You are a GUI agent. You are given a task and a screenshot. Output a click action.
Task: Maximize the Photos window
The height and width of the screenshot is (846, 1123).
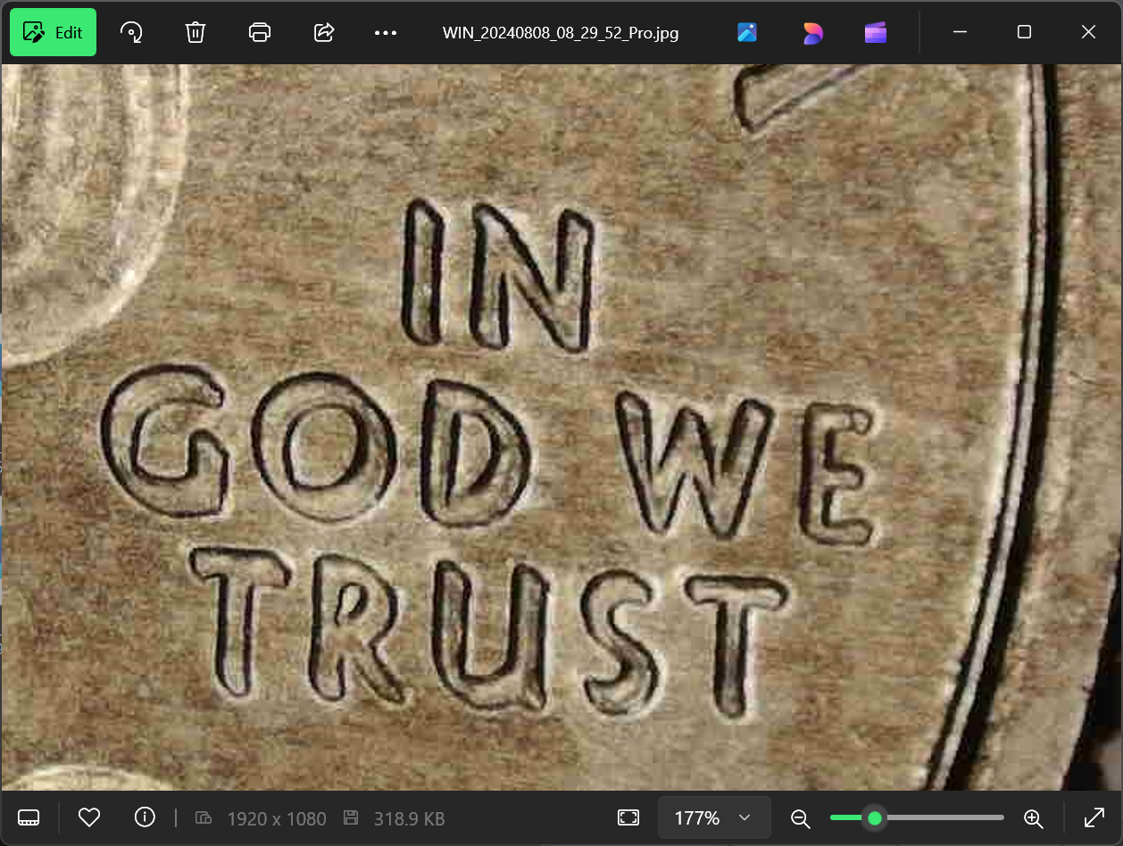[x=1025, y=32]
